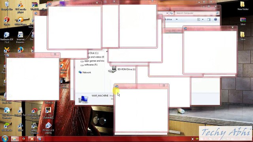Viewport: 253px width, 142px height.
Task: Refresh the Computer window address bar
Action: pyautogui.click(x=171, y=13)
